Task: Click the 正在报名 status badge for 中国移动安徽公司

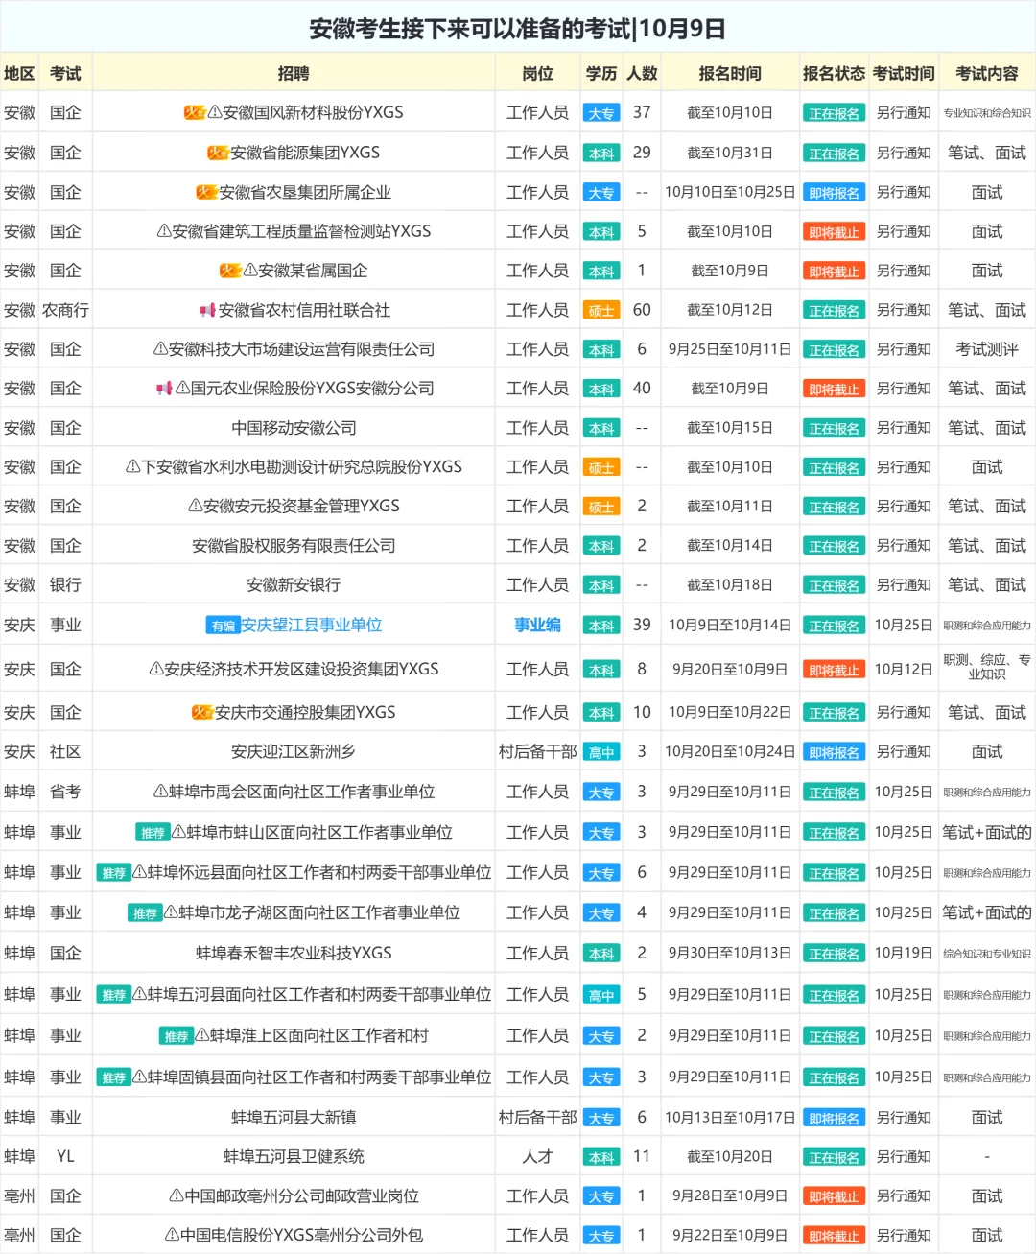Action: click(834, 428)
